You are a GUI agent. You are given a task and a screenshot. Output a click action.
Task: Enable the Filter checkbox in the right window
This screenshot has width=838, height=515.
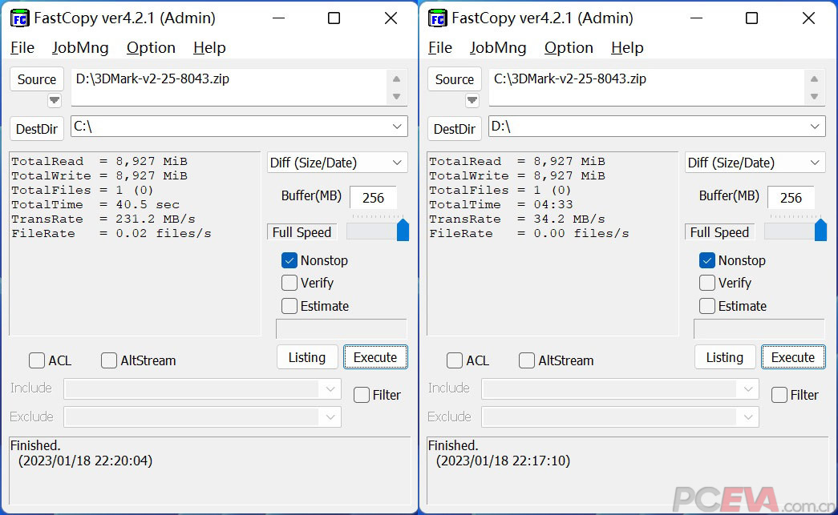(x=779, y=394)
